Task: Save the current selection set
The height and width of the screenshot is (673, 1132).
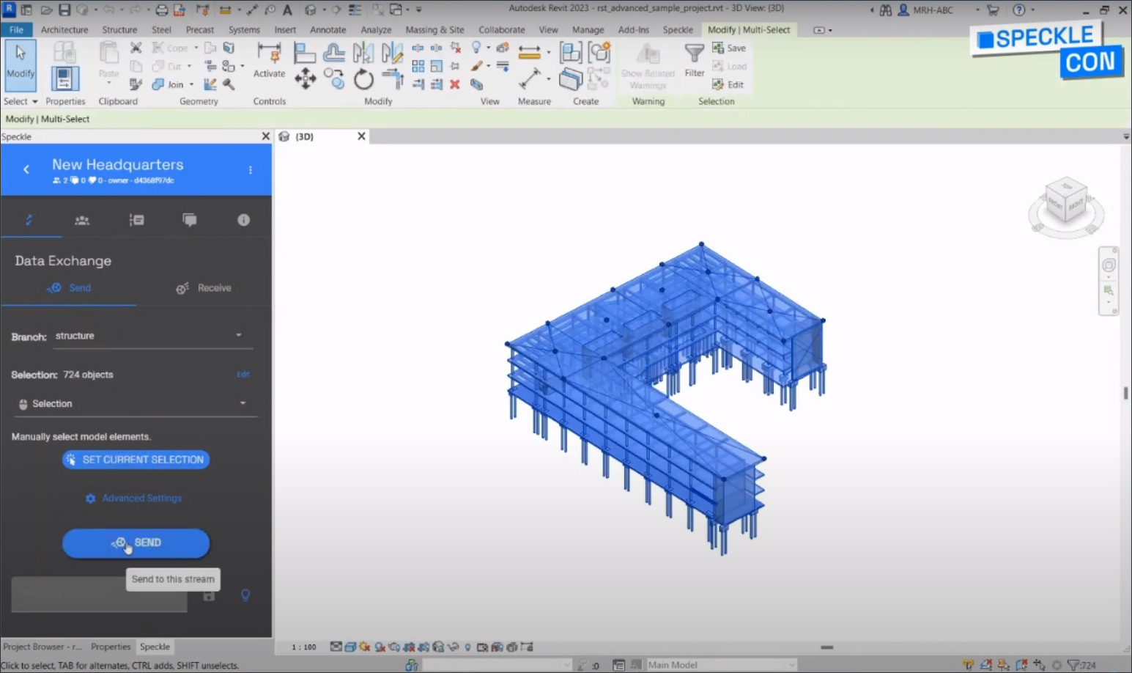Action: tap(729, 48)
